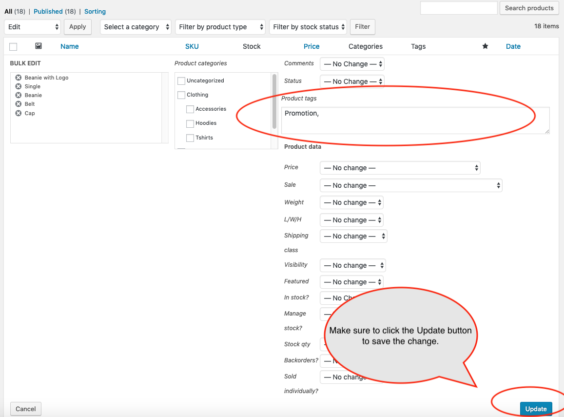Remove Belt from the selected products
Screen dimensions: 564x417
(18, 104)
